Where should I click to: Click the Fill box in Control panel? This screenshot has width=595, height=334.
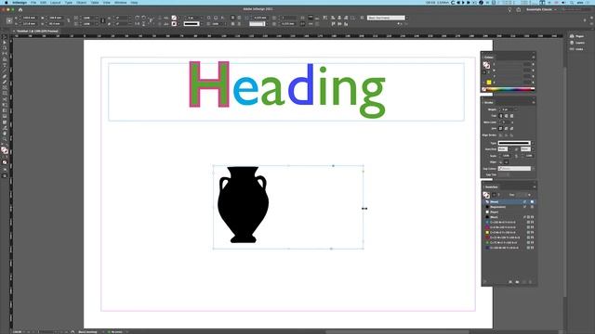click(x=174, y=18)
